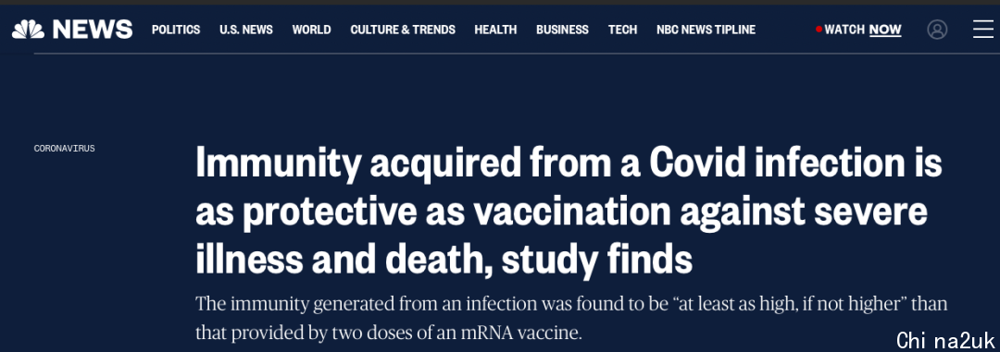Select World in the navigation bar
Screen dimensions: 1000x352
click(x=311, y=30)
